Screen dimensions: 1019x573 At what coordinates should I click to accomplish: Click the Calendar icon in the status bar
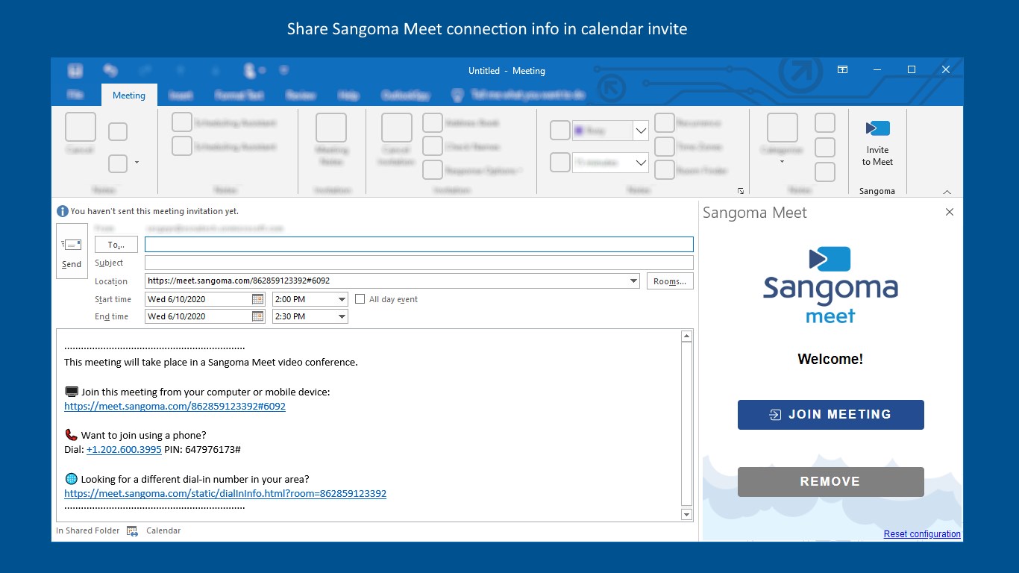click(x=132, y=531)
